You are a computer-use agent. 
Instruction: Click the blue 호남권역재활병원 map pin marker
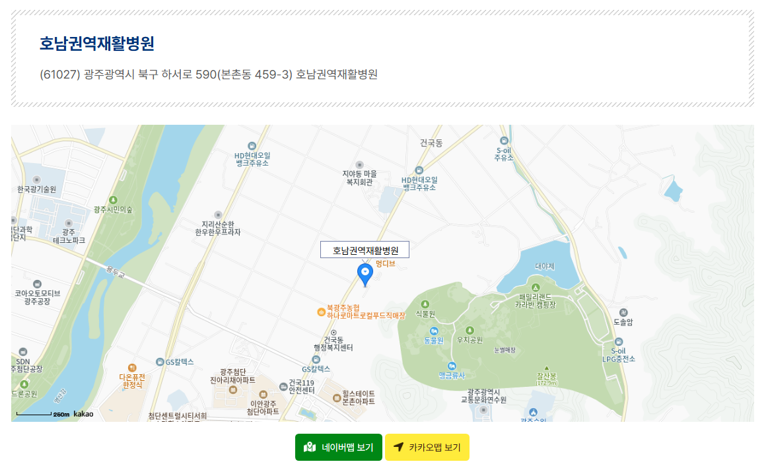[365, 273]
